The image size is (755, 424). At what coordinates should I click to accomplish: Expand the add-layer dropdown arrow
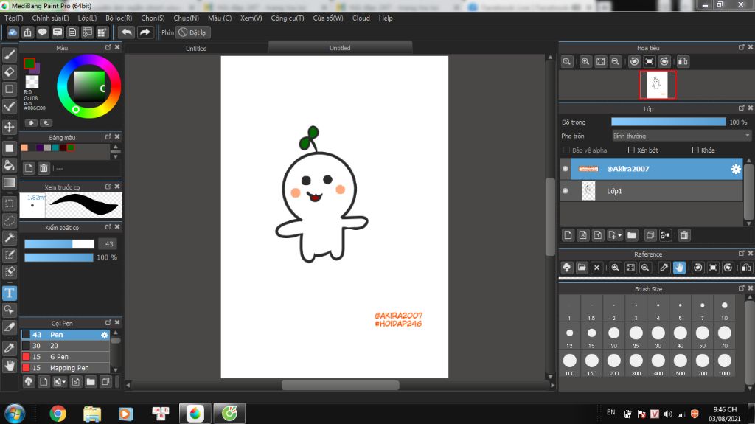[620, 235]
